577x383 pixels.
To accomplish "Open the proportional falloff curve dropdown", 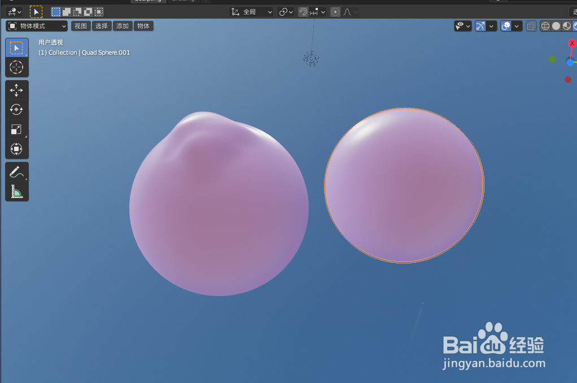I will click(x=350, y=12).
